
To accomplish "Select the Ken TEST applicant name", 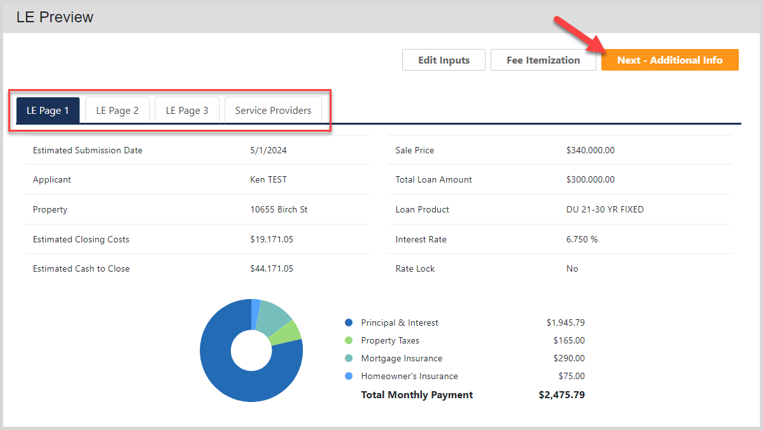I will (268, 179).
